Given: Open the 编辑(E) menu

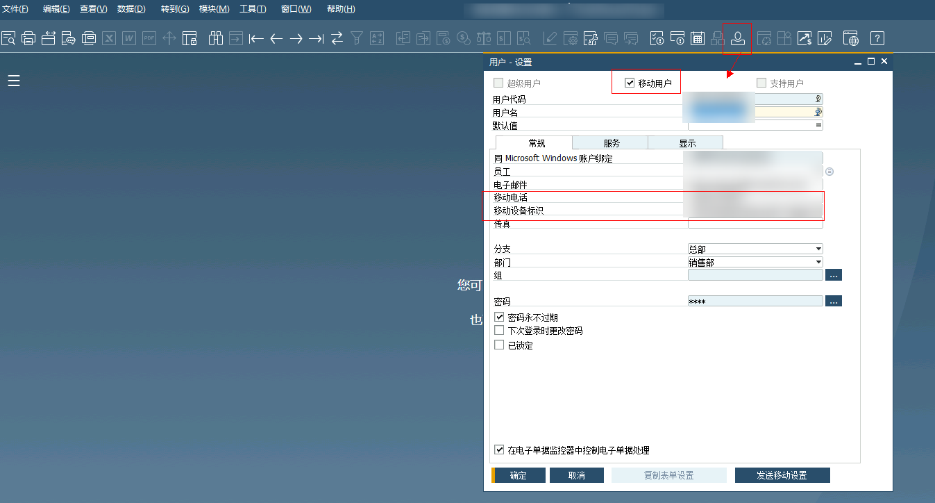Looking at the screenshot, I should click(x=56, y=9).
